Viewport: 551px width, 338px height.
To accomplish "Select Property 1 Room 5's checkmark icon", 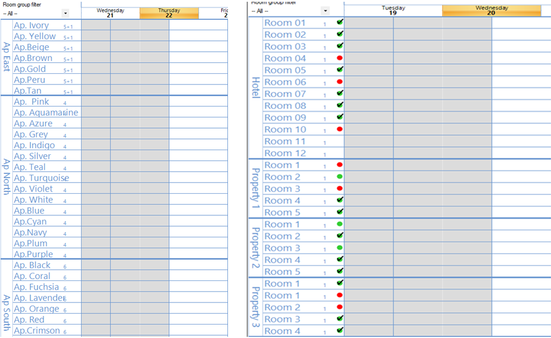I will click(340, 212).
